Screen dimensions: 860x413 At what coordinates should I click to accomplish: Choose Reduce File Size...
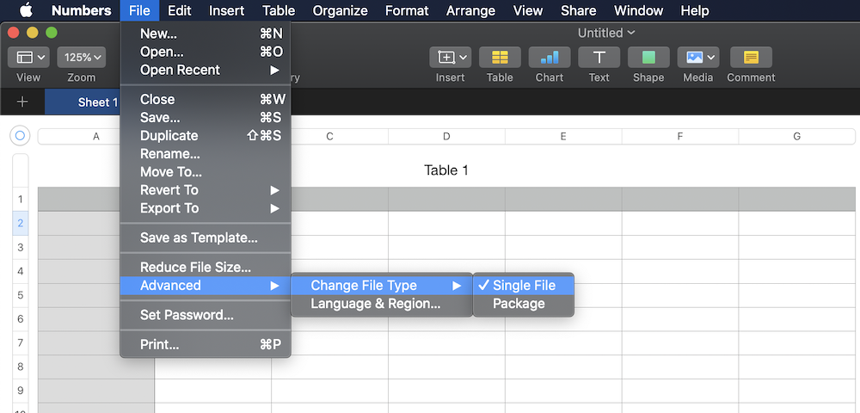[206, 267]
